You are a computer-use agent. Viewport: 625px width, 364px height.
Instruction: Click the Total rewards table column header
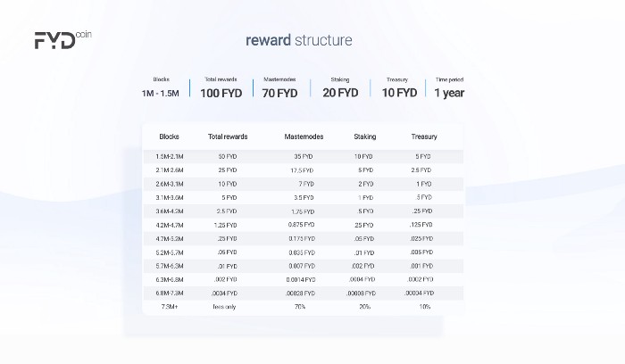(x=228, y=136)
